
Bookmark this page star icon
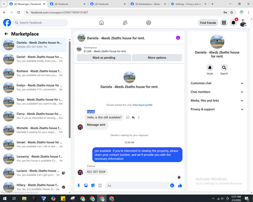pyautogui.click(x=232, y=12)
